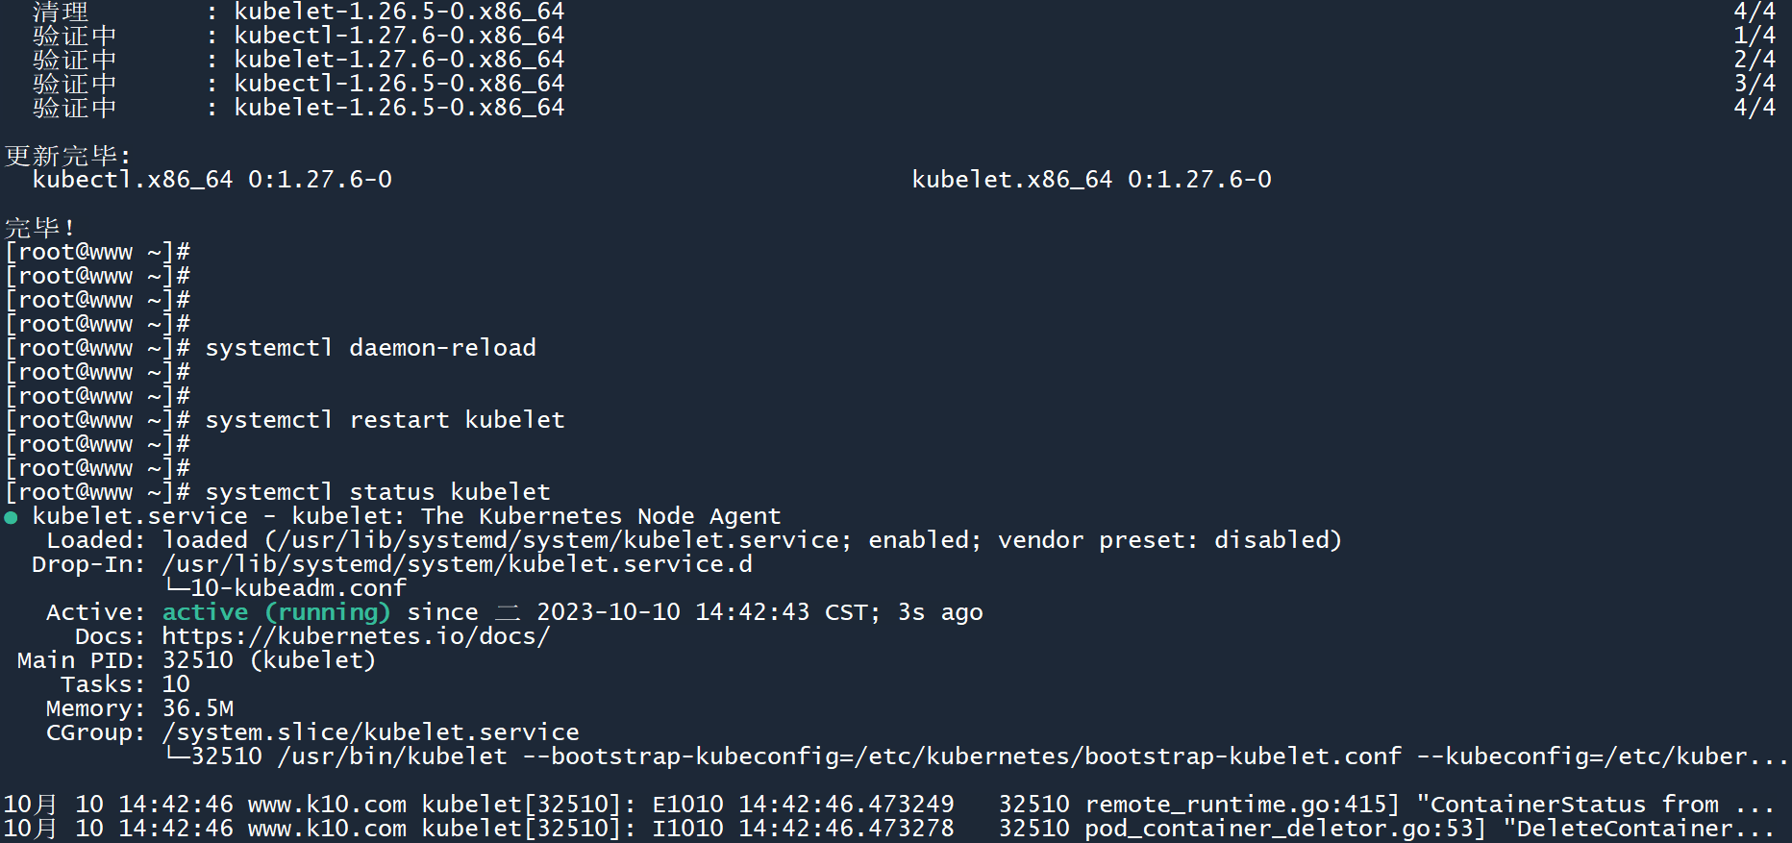This screenshot has width=1792, height=843.
Task: Open the kubernetes.io docs URL
Action: [356, 636]
